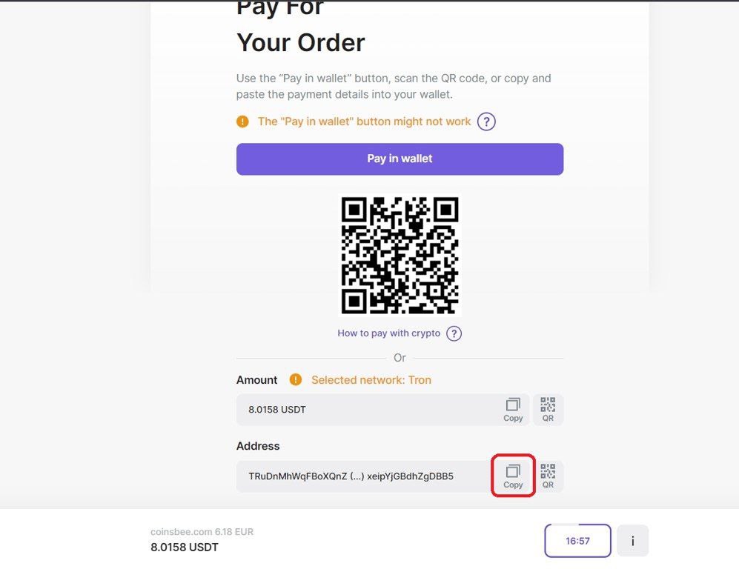Show QR code for the amount
Viewport: 739px width, 569px height.
pyautogui.click(x=548, y=410)
